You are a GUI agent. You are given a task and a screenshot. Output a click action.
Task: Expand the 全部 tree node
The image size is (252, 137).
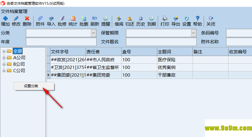click(x=4, y=51)
